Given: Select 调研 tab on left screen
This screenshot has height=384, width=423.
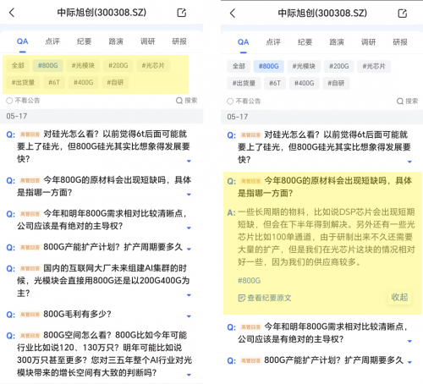Looking at the screenshot, I should pyautogui.click(x=147, y=41).
